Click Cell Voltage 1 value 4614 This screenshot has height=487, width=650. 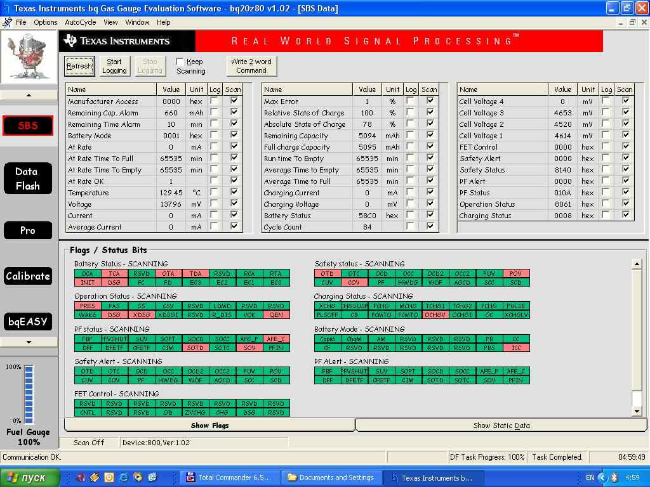[x=562, y=136]
